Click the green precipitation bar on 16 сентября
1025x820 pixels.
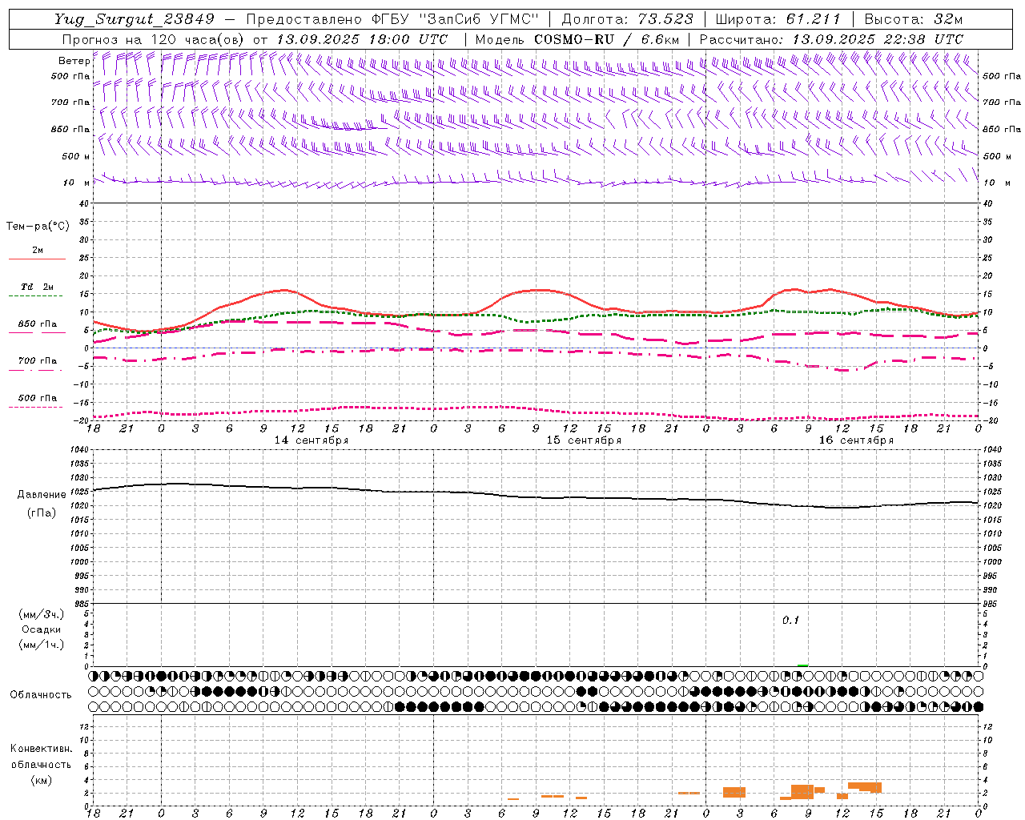click(x=802, y=665)
